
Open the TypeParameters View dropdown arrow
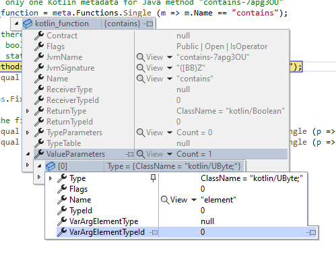[170, 133]
